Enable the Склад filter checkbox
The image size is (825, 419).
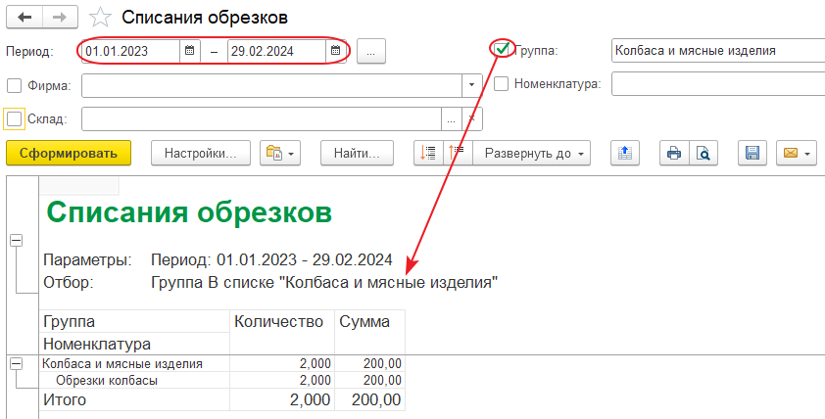pos(14,118)
